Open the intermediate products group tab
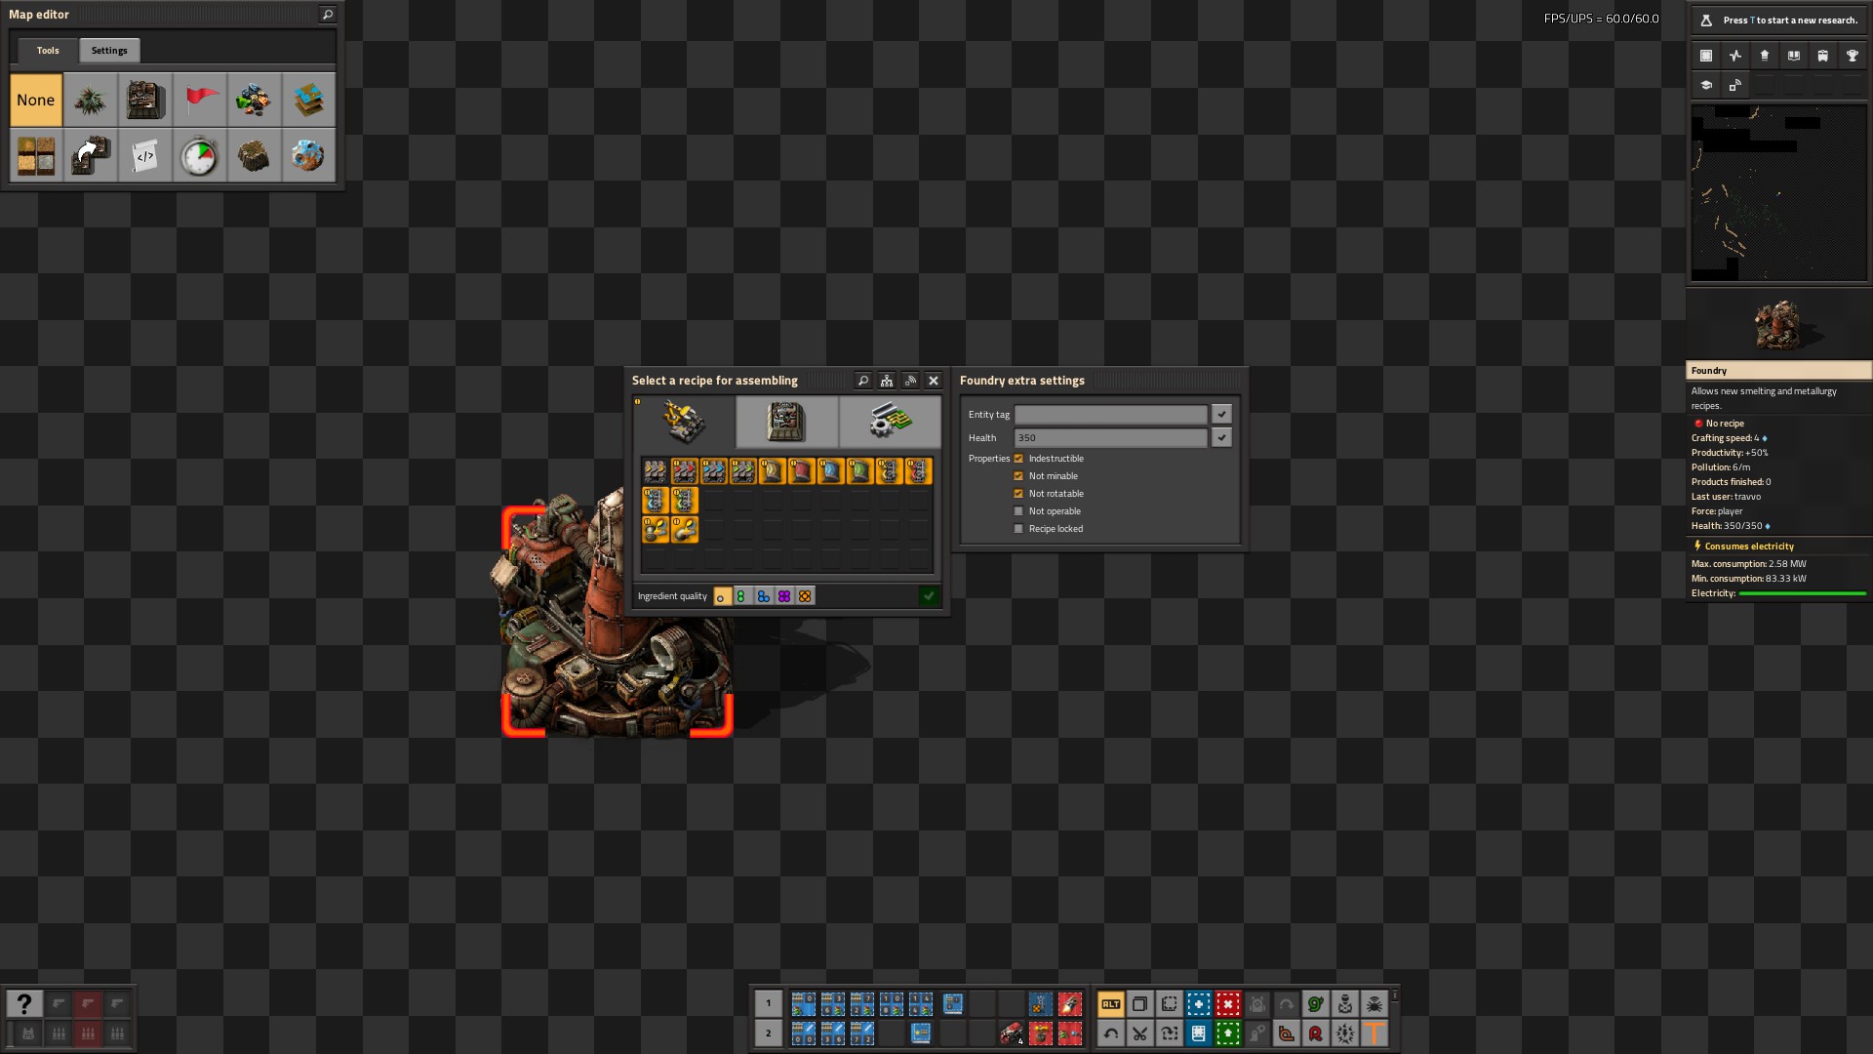This screenshot has height=1054, width=1873. click(x=890, y=422)
